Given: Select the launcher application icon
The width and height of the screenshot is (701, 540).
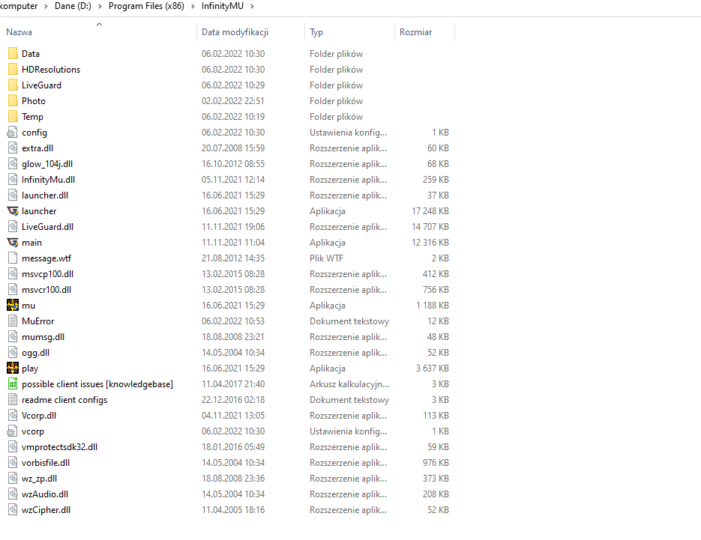Looking at the screenshot, I should pos(13,210).
